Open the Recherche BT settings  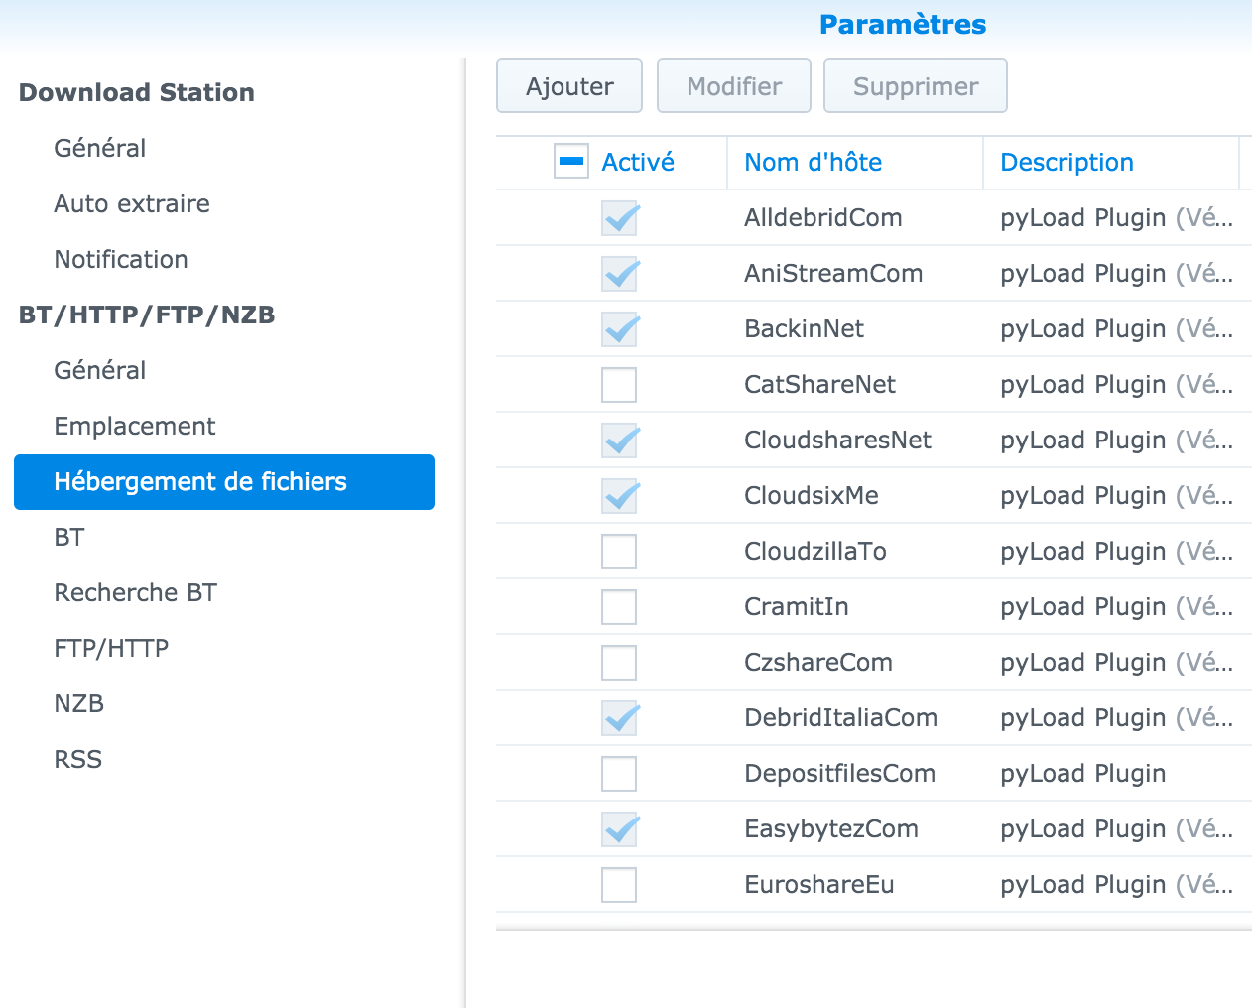coord(136,592)
